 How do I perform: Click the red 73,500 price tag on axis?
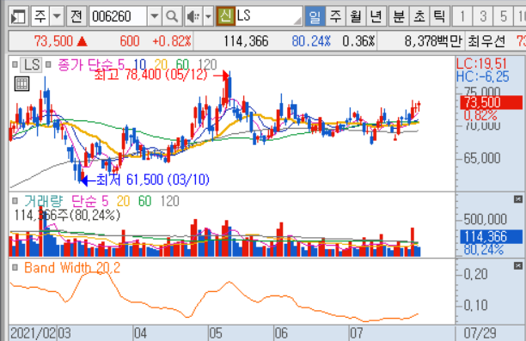pos(491,102)
